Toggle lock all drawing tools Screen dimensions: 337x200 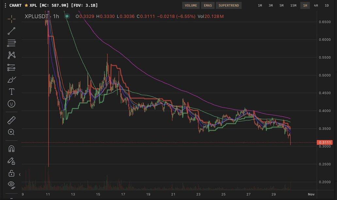coord(11,173)
